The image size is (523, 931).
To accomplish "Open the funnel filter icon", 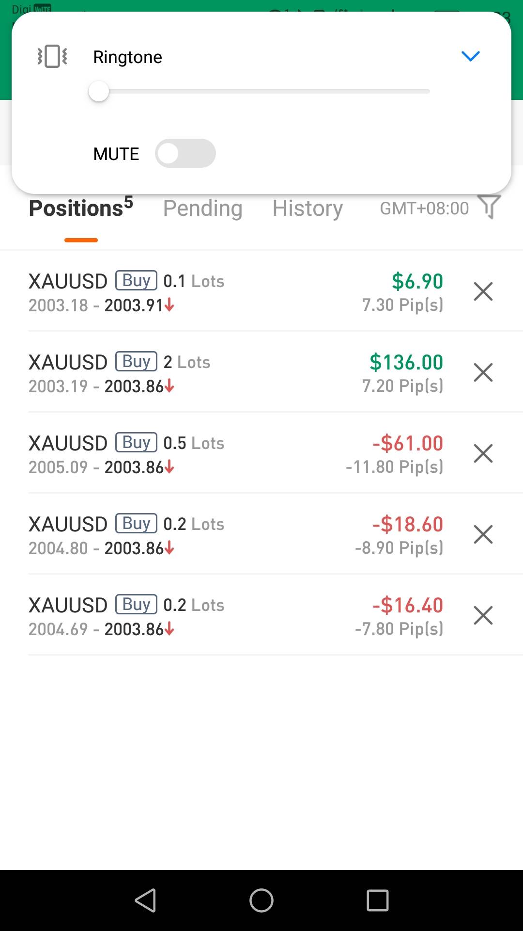I will (x=489, y=208).
